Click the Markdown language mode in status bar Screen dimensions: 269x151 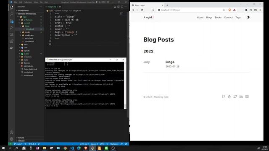point(114,144)
